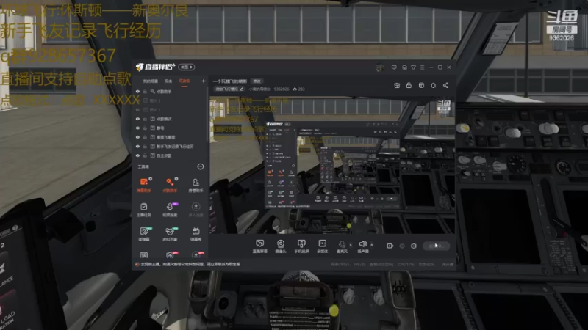Open the hamburger menu in title bar

coord(422,67)
